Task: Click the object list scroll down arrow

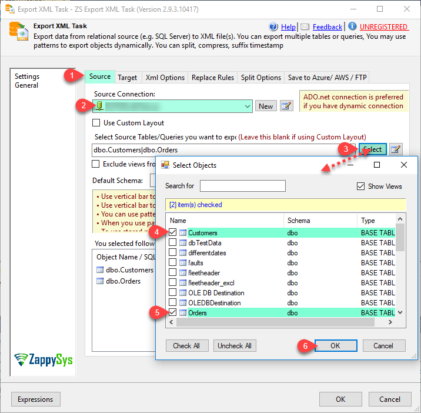Action: 400,312
